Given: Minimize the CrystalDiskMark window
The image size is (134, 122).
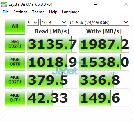Looking at the screenshot, I should [96, 4].
